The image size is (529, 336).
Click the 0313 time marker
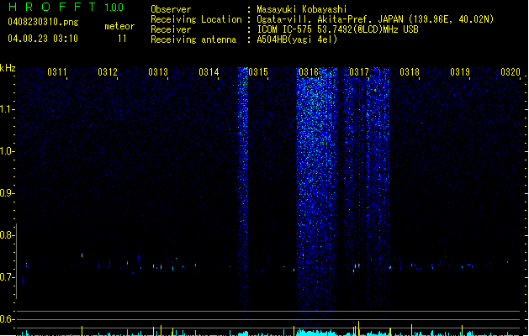158,72
